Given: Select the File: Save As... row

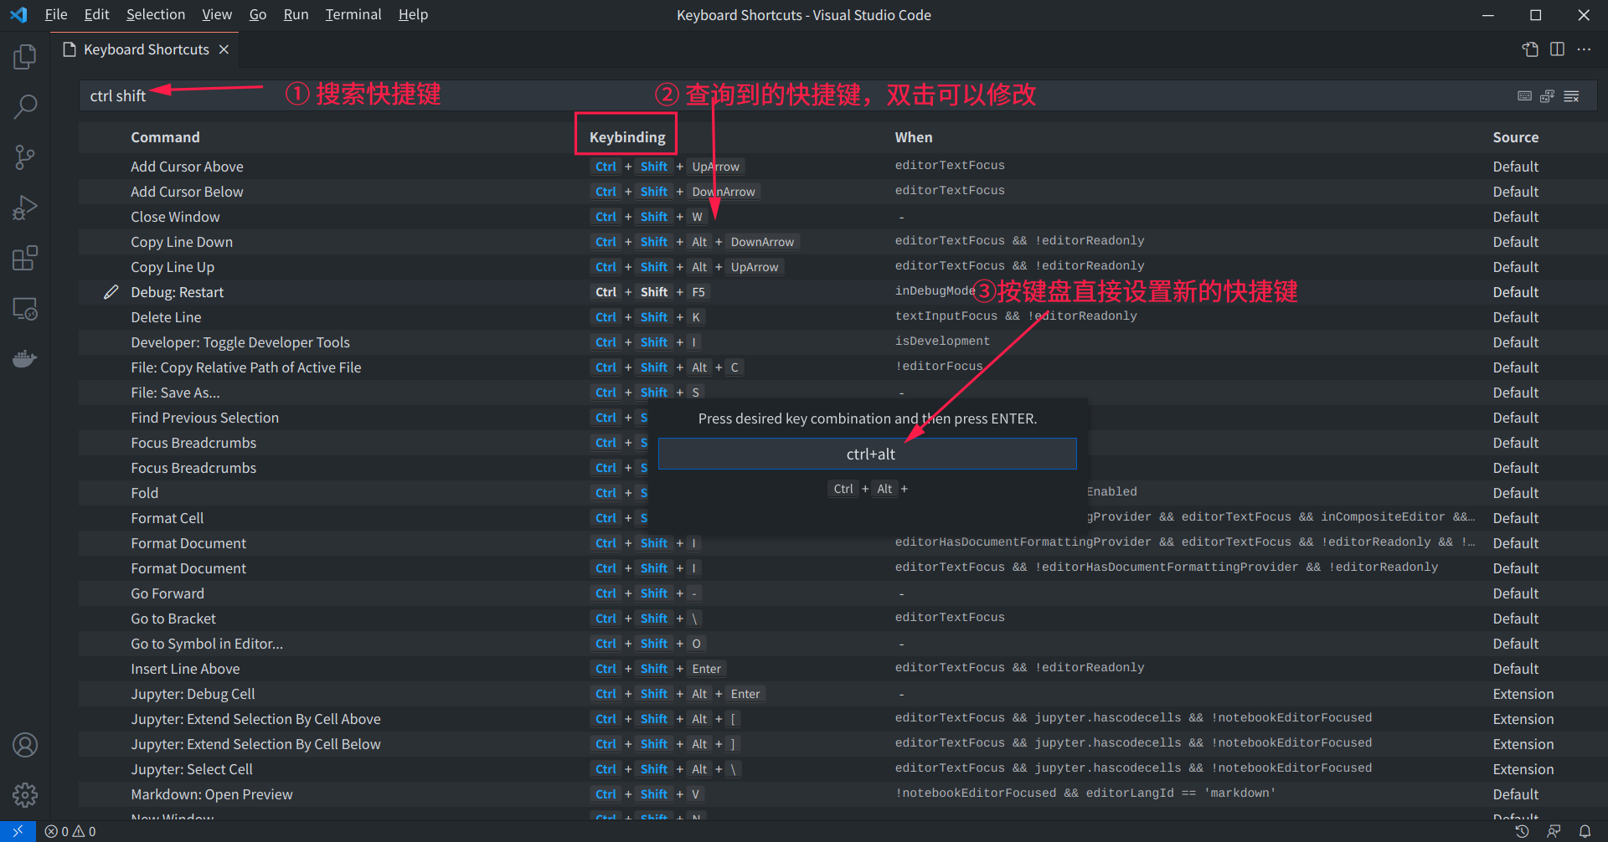Looking at the screenshot, I should click(838, 393).
